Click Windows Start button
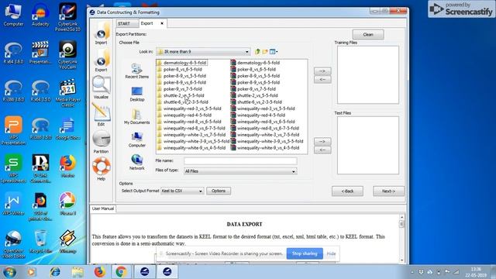Viewport: 496px width, 279px height. coord(9,272)
